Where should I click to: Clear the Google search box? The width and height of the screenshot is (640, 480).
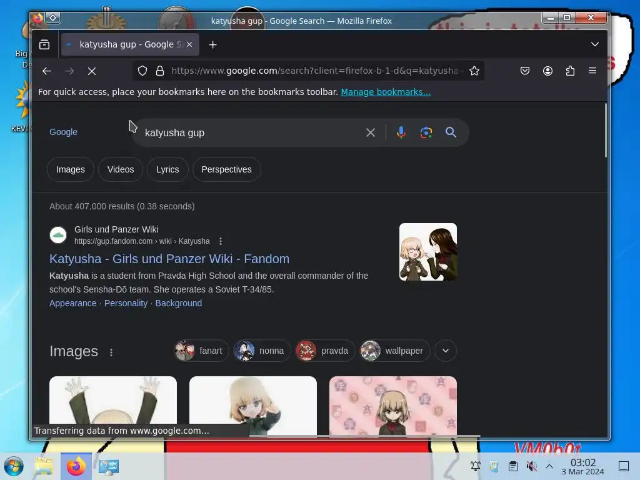point(370,132)
